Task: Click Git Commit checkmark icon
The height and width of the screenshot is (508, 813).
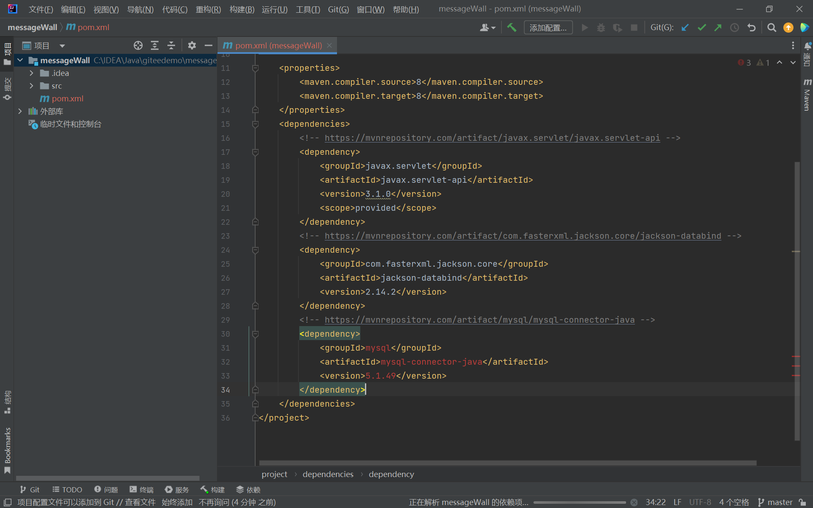Action: pos(702,28)
